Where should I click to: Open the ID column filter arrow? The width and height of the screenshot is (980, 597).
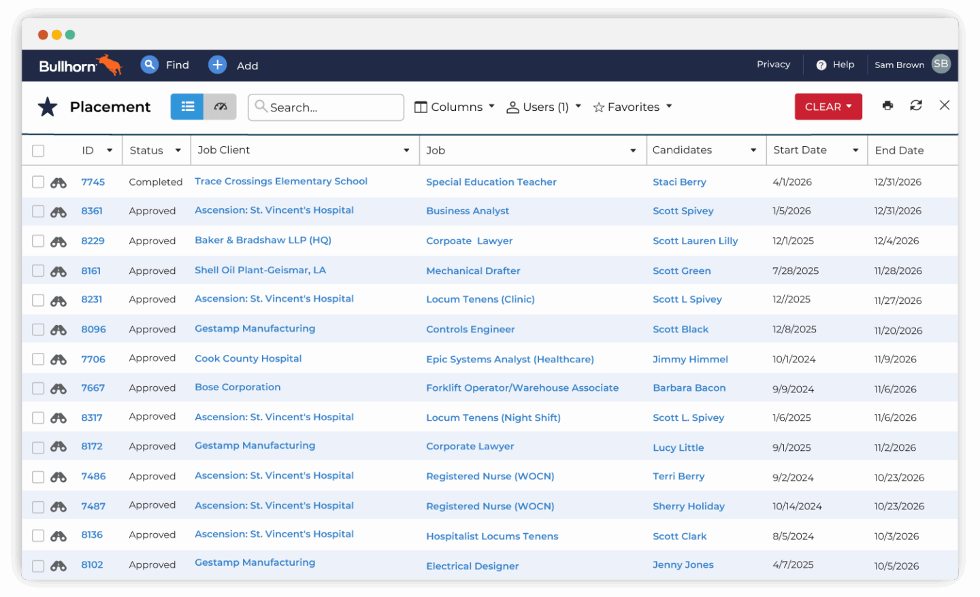click(110, 150)
